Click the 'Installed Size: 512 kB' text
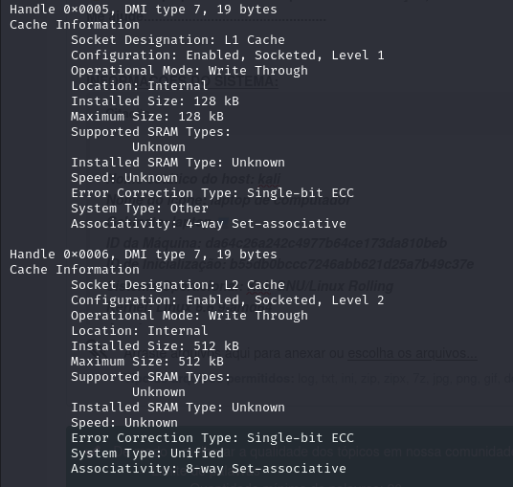The width and height of the screenshot is (513, 487). pos(155,346)
